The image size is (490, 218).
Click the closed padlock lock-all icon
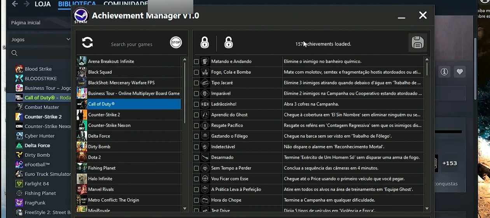click(205, 42)
